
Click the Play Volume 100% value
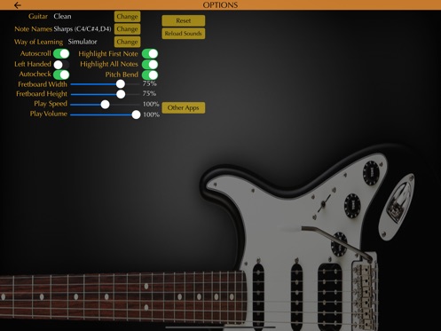[x=152, y=114]
